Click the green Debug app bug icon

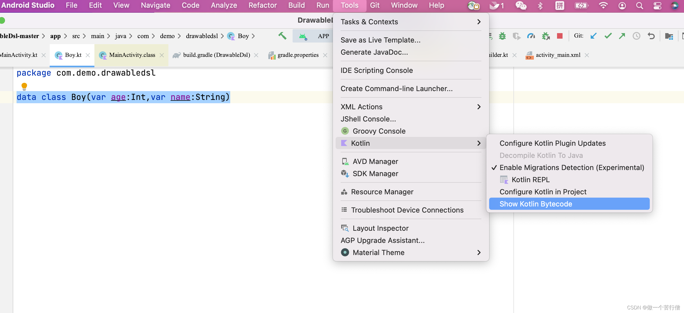tap(502, 36)
